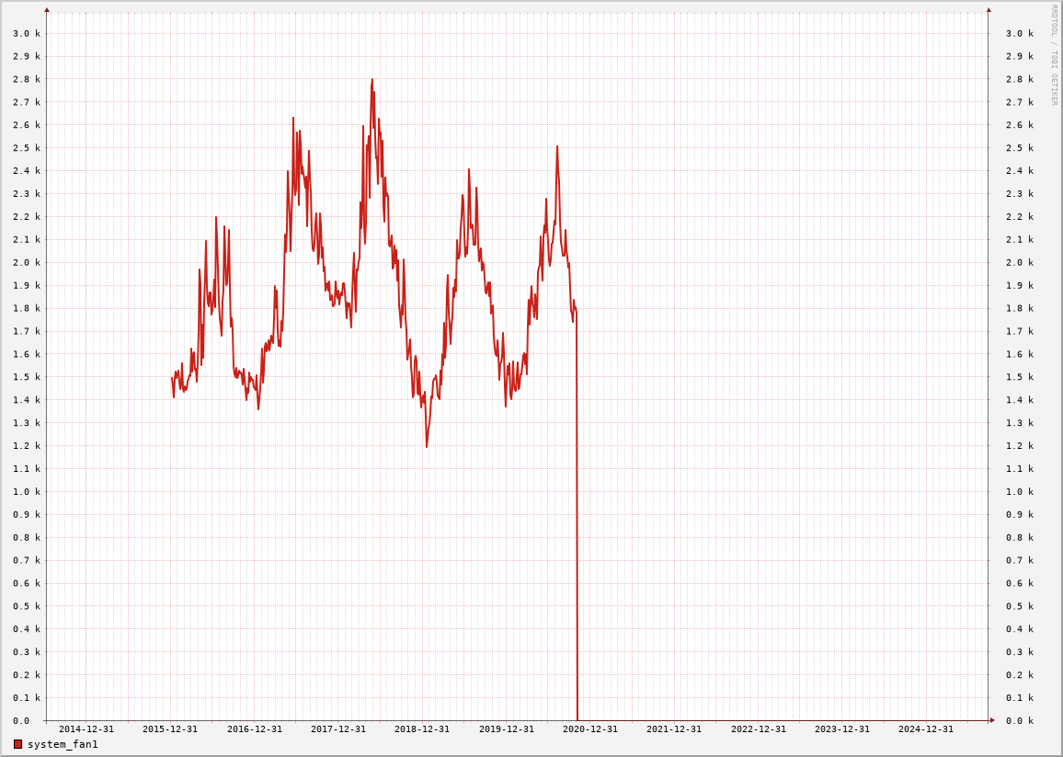Click the arrow at x-axis right end
The height and width of the screenshot is (757, 1063).
[x=992, y=720]
